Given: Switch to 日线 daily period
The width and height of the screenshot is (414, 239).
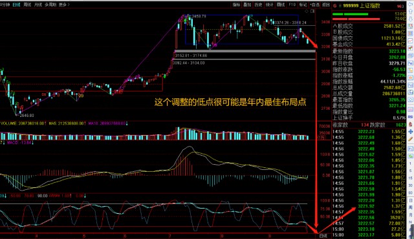Looking at the screenshot, I should pyautogui.click(x=16, y=5).
